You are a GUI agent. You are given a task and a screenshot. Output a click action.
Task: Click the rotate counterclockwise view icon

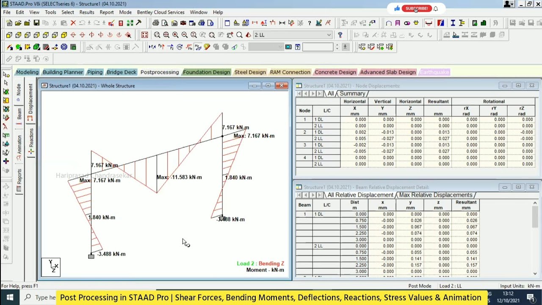coord(110,35)
